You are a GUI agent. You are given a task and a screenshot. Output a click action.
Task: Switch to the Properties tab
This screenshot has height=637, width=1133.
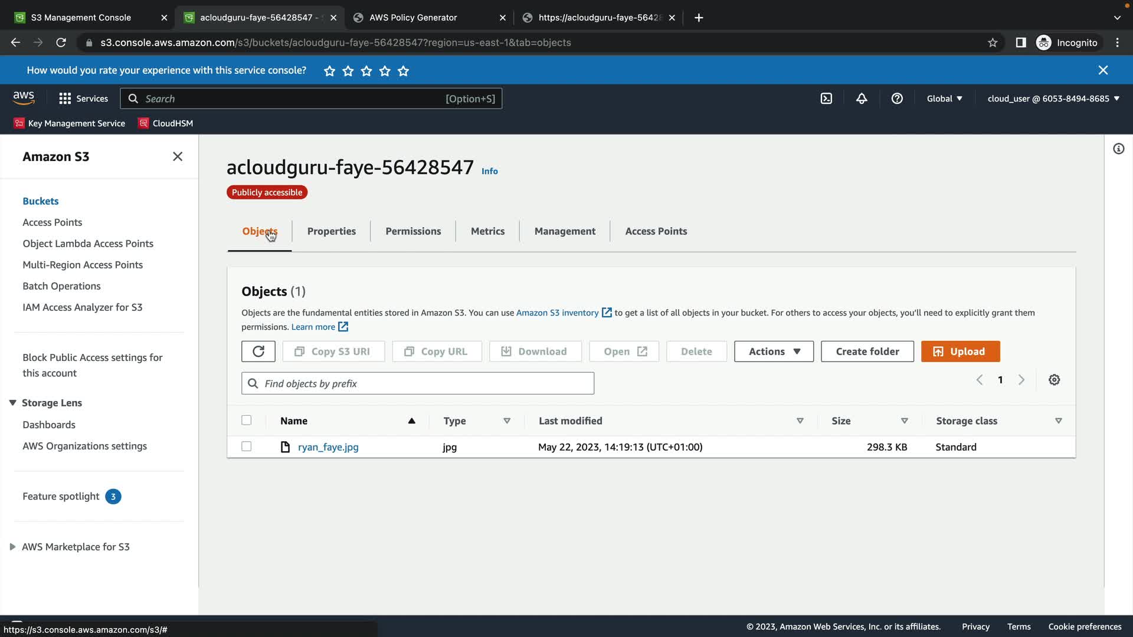pyautogui.click(x=331, y=231)
